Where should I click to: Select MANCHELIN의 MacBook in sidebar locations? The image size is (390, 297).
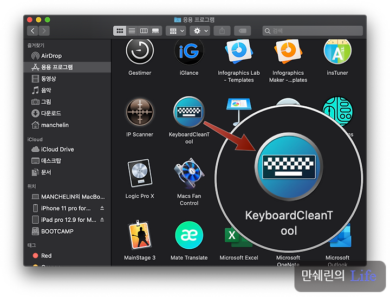click(x=67, y=197)
